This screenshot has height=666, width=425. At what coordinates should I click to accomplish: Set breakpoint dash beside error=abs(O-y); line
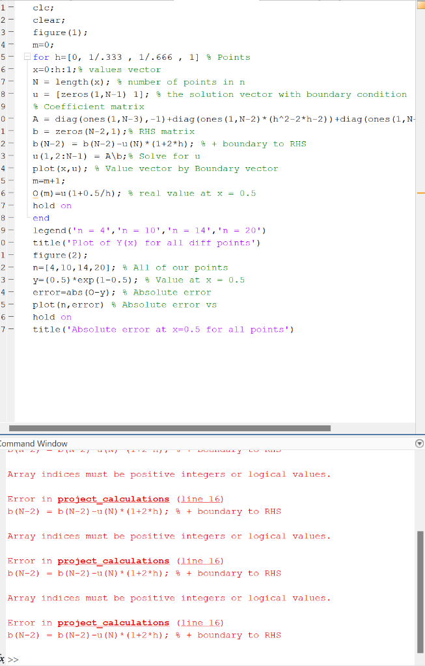click(11, 292)
